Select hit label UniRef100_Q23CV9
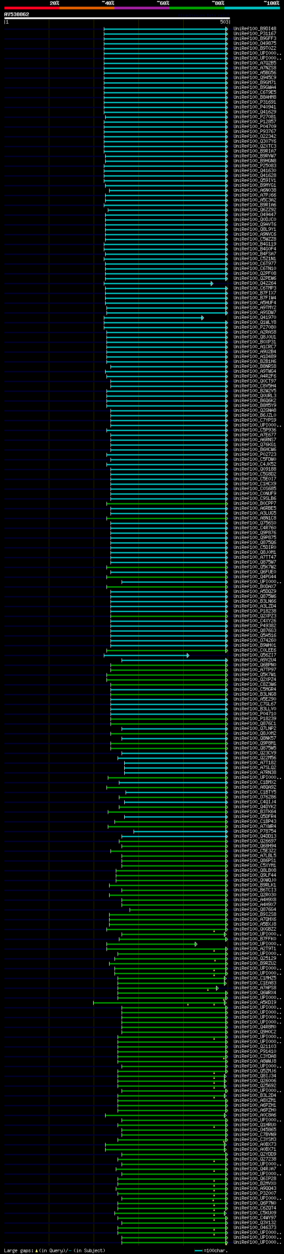 click(x=255, y=753)
